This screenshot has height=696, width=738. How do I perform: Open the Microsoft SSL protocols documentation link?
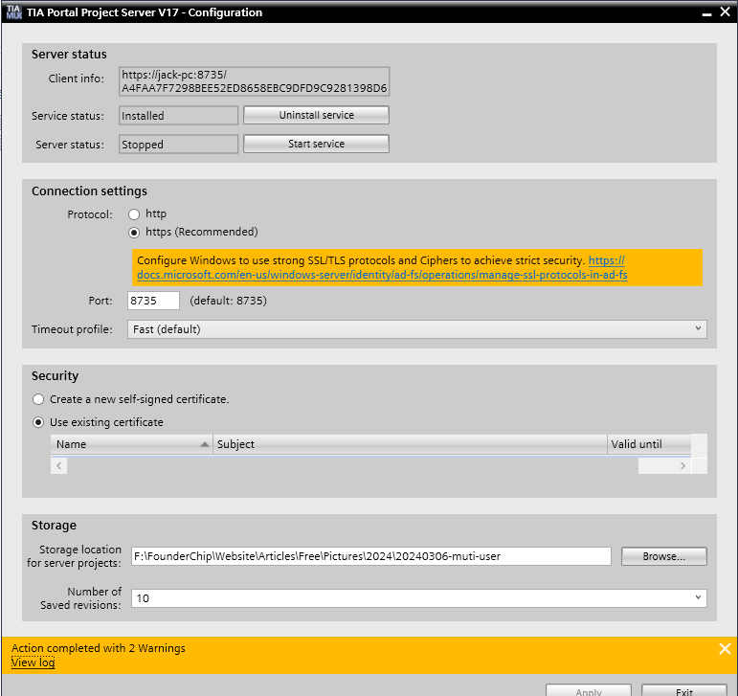click(x=382, y=275)
